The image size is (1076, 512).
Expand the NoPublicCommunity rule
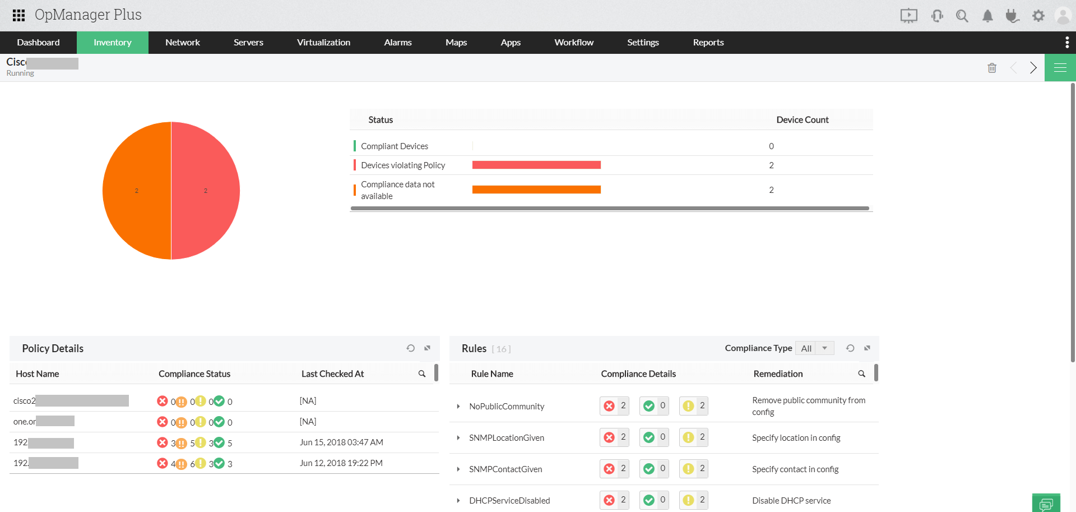[458, 406]
